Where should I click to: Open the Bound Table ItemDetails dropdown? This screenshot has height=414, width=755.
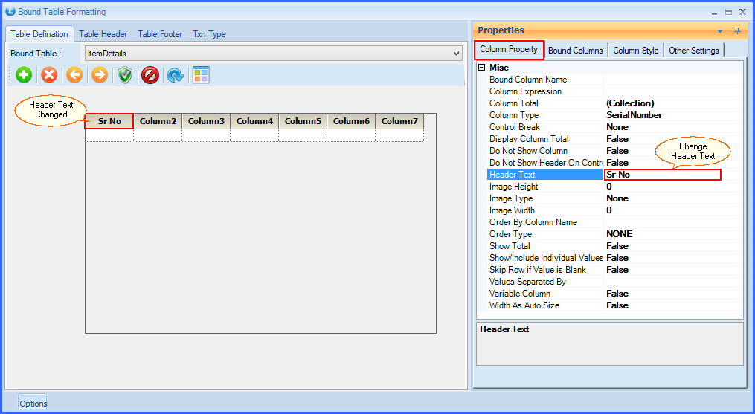coord(456,54)
